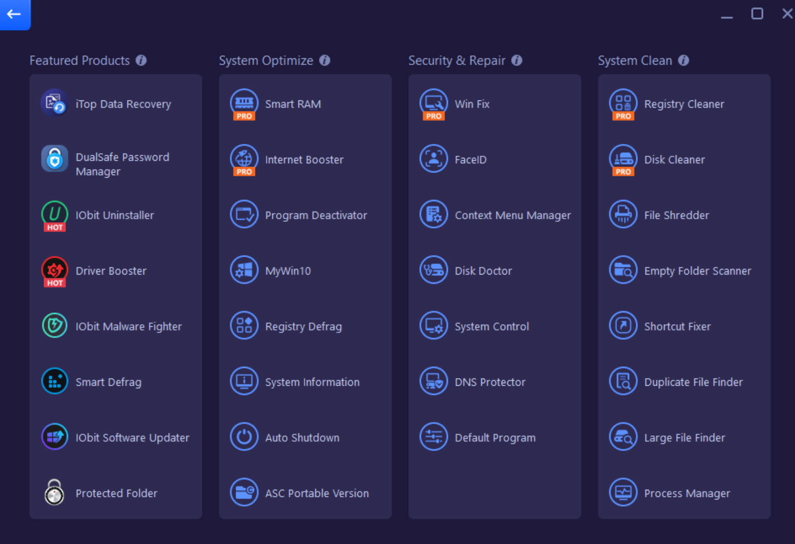Click the Disk Doctor icon

434,270
